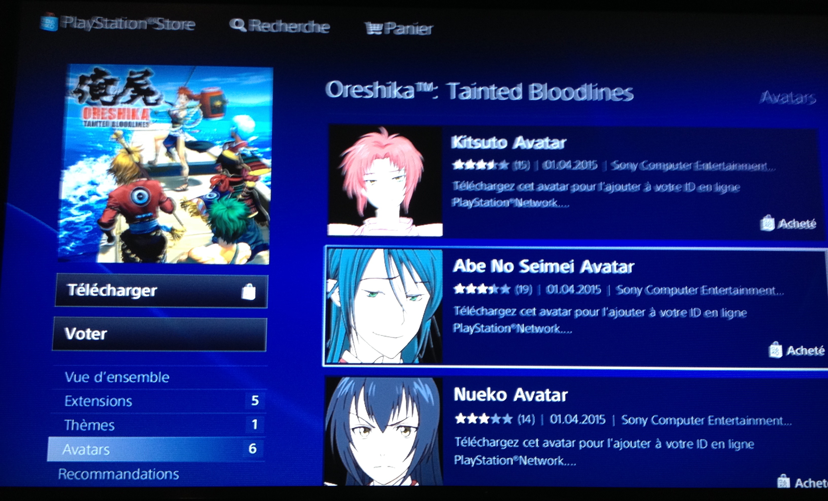
Task: Select the Abe No Seimei Avatar thumbnail
Action: [x=384, y=306]
